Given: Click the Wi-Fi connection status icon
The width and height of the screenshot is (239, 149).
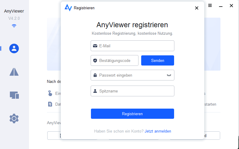Looking at the screenshot, I should point(14,26).
